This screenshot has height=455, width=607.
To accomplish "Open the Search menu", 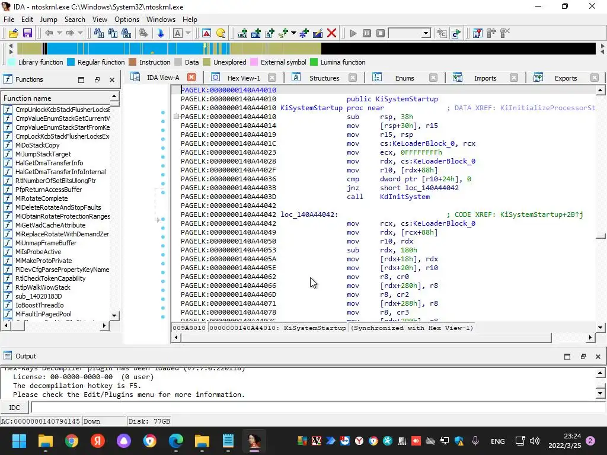I will coord(75,20).
